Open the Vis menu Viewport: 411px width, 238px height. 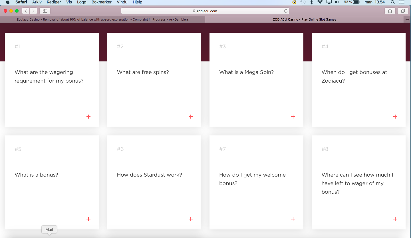tap(69, 2)
